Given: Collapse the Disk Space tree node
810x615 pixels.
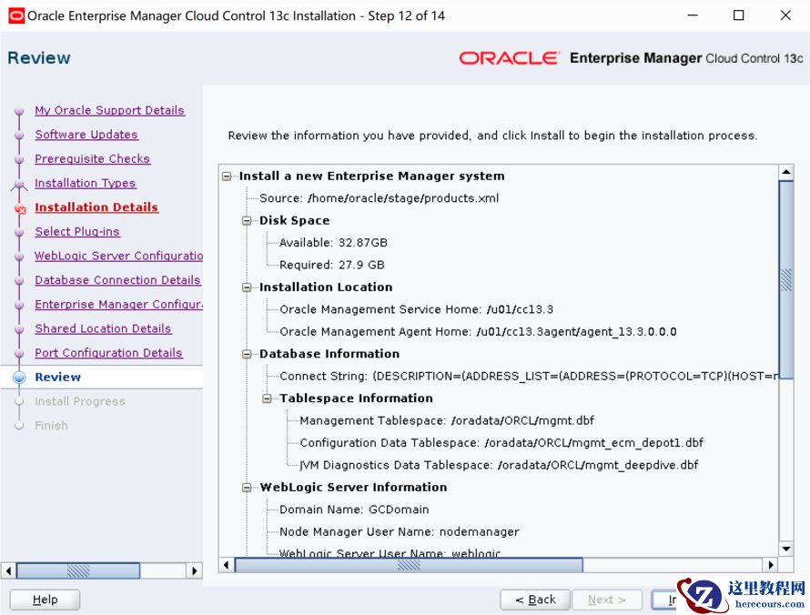Looking at the screenshot, I should click(247, 221).
